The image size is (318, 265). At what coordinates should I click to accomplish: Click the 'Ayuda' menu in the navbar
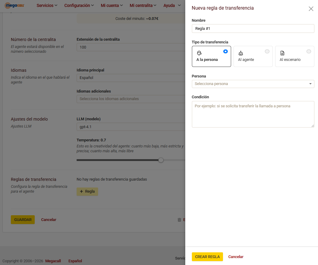pyautogui.click(x=172, y=5)
